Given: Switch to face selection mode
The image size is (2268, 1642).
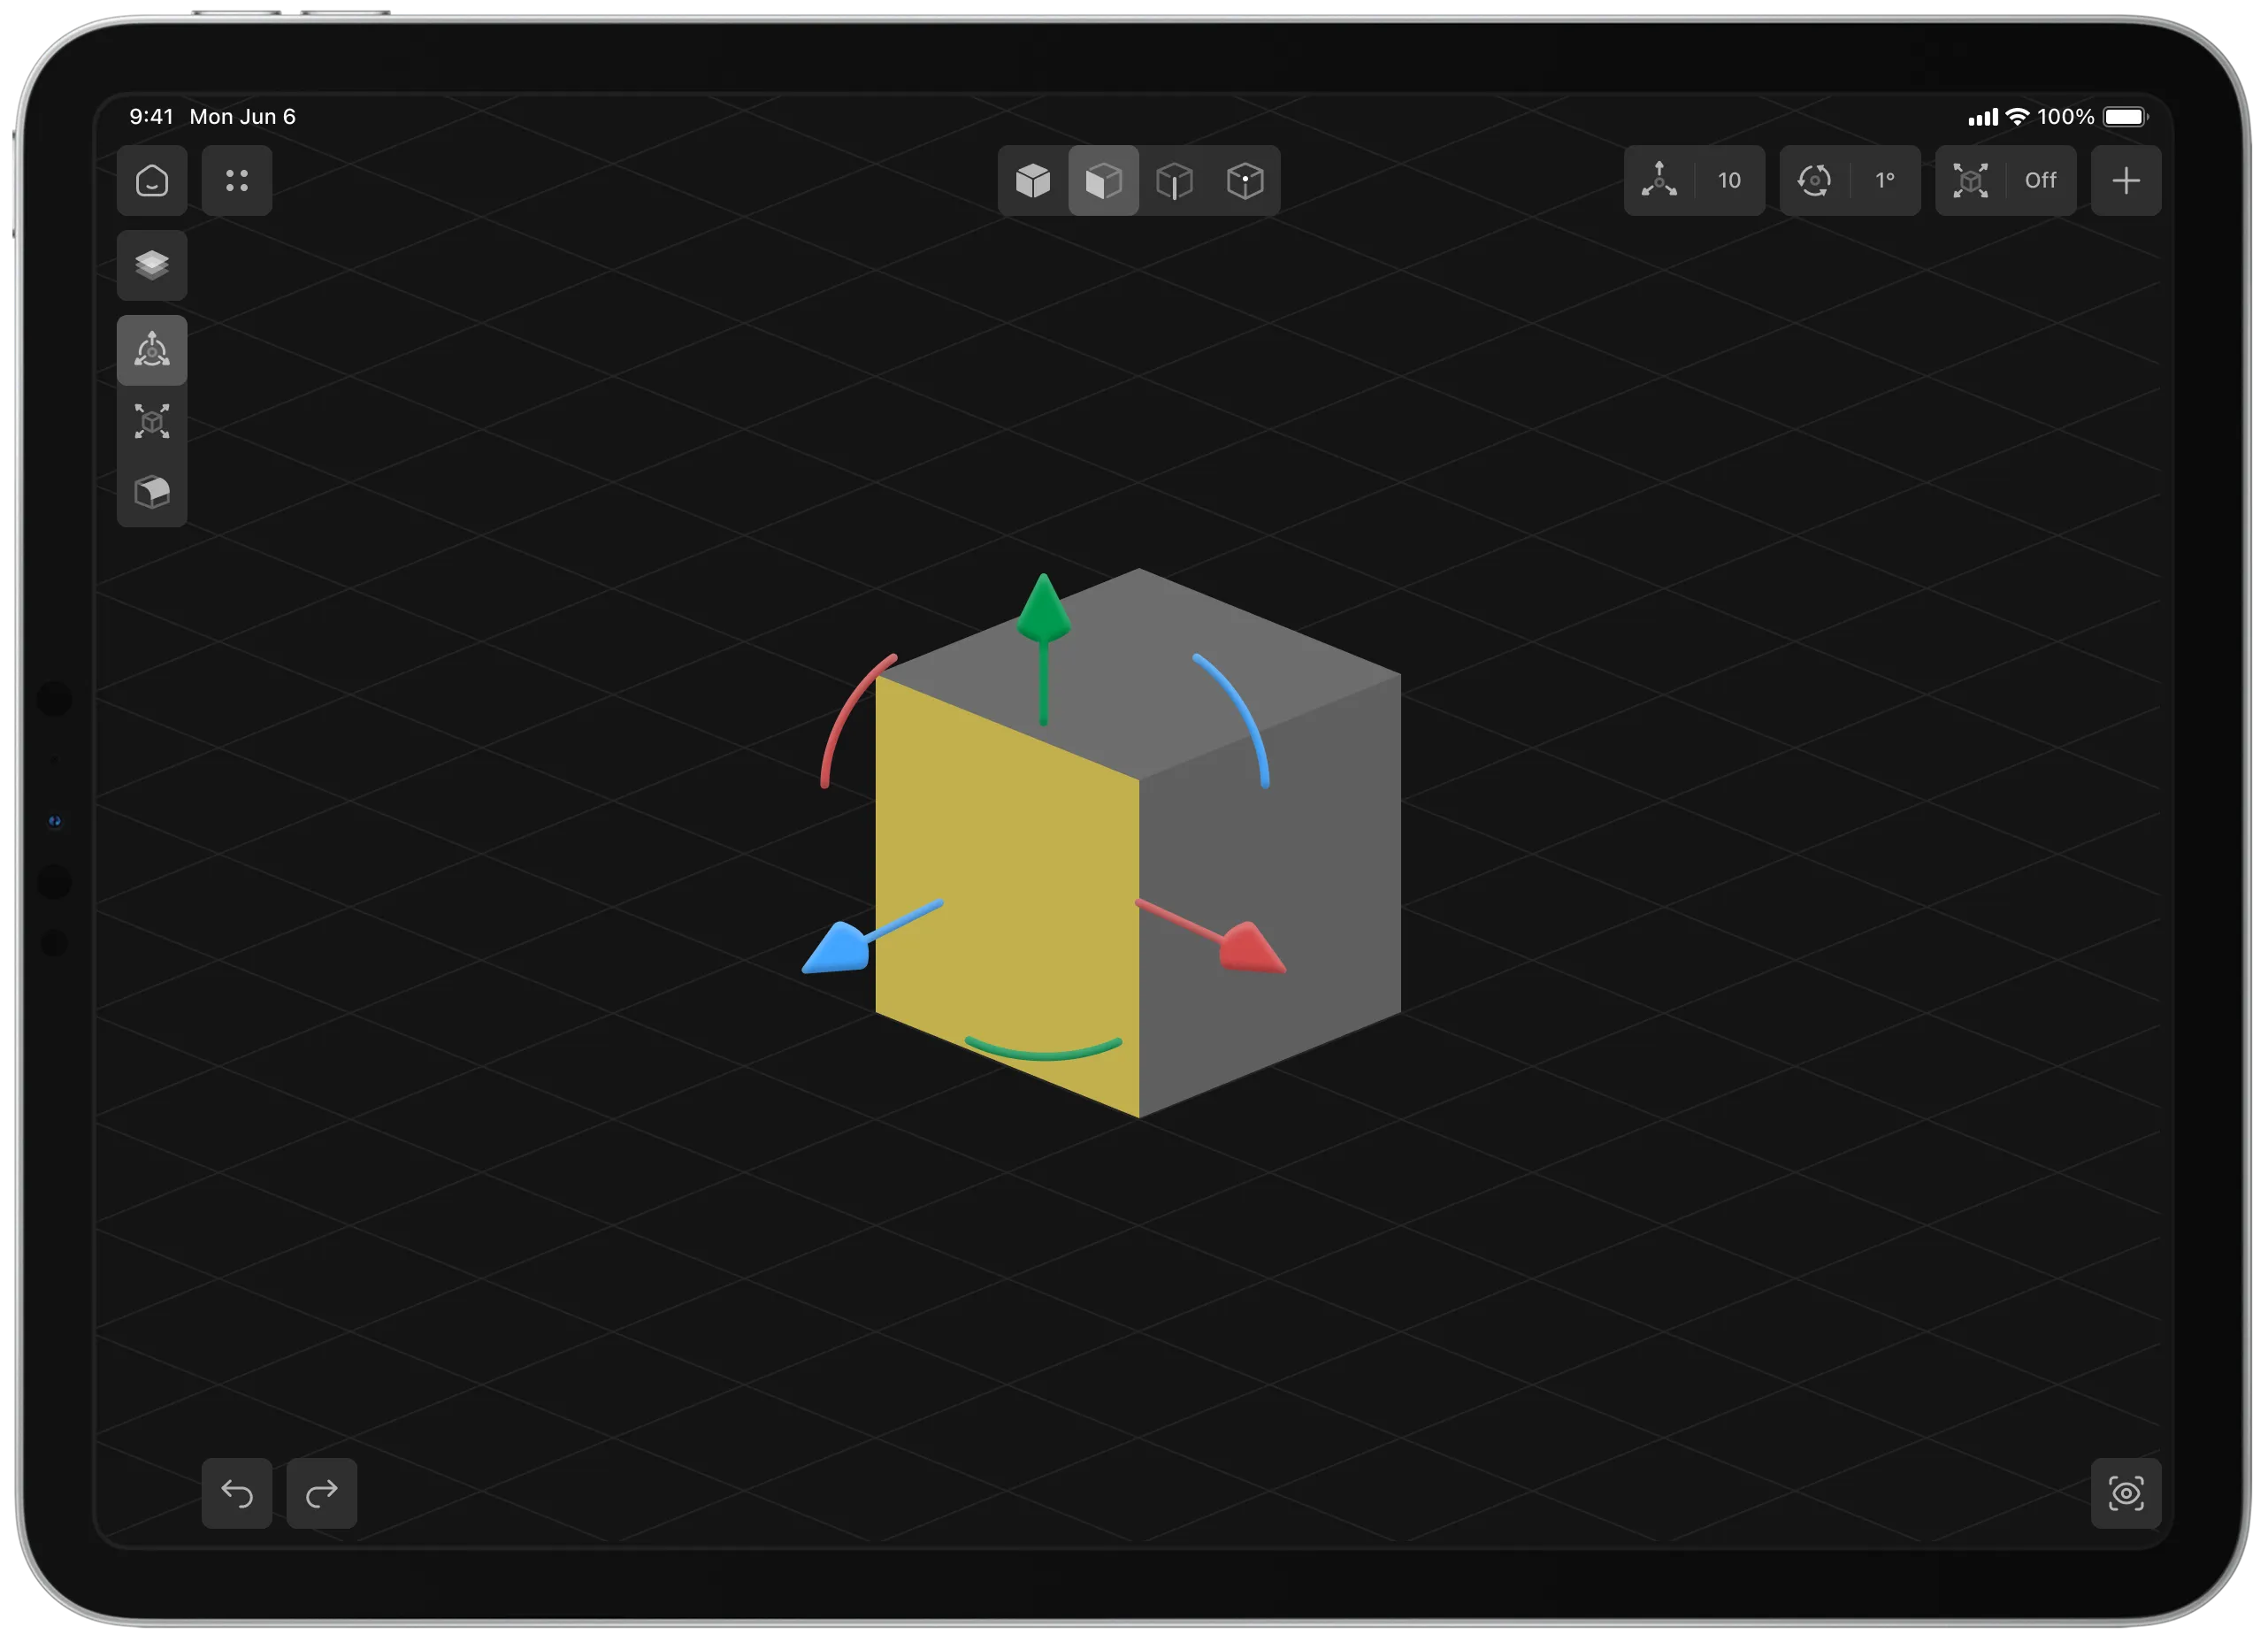Looking at the screenshot, I should point(1104,180).
